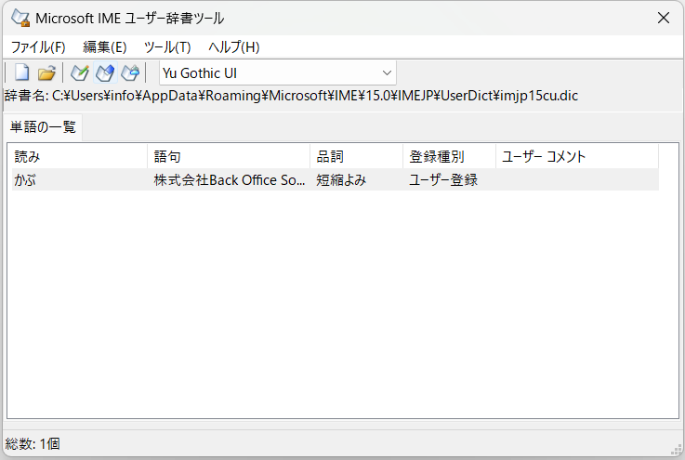Click the 総数: 1個 status text
685x460 pixels.
pos(33,444)
